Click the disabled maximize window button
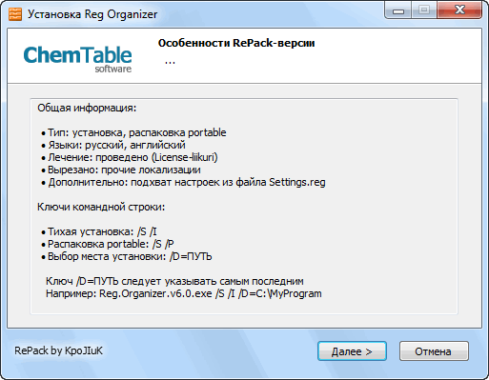 (x=424, y=10)
